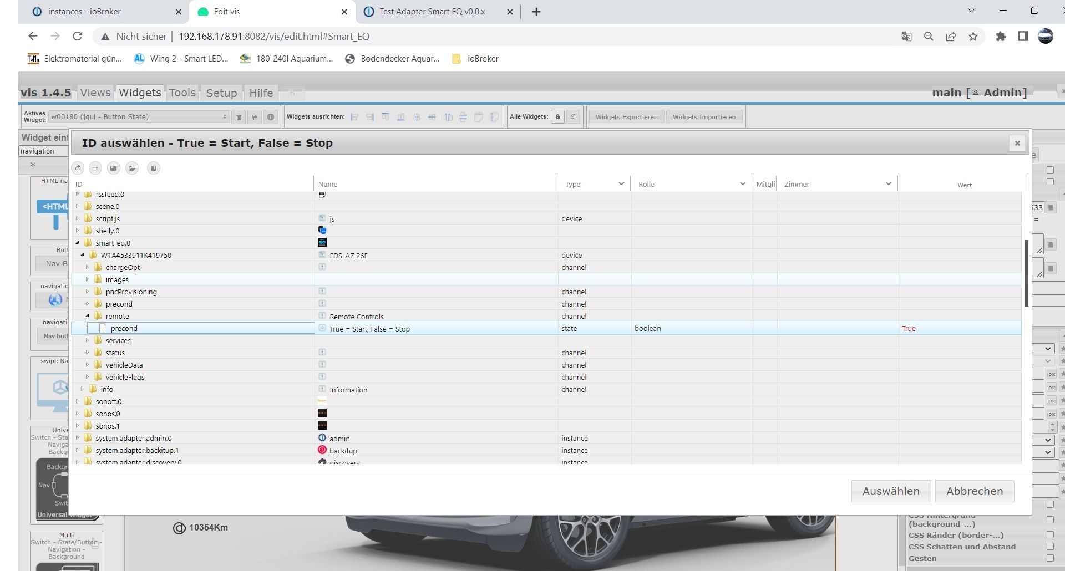This screenshot has height=571, width=1065.
Task: Open the Aktives Widget dropdown
Action: tap(139, 117)
